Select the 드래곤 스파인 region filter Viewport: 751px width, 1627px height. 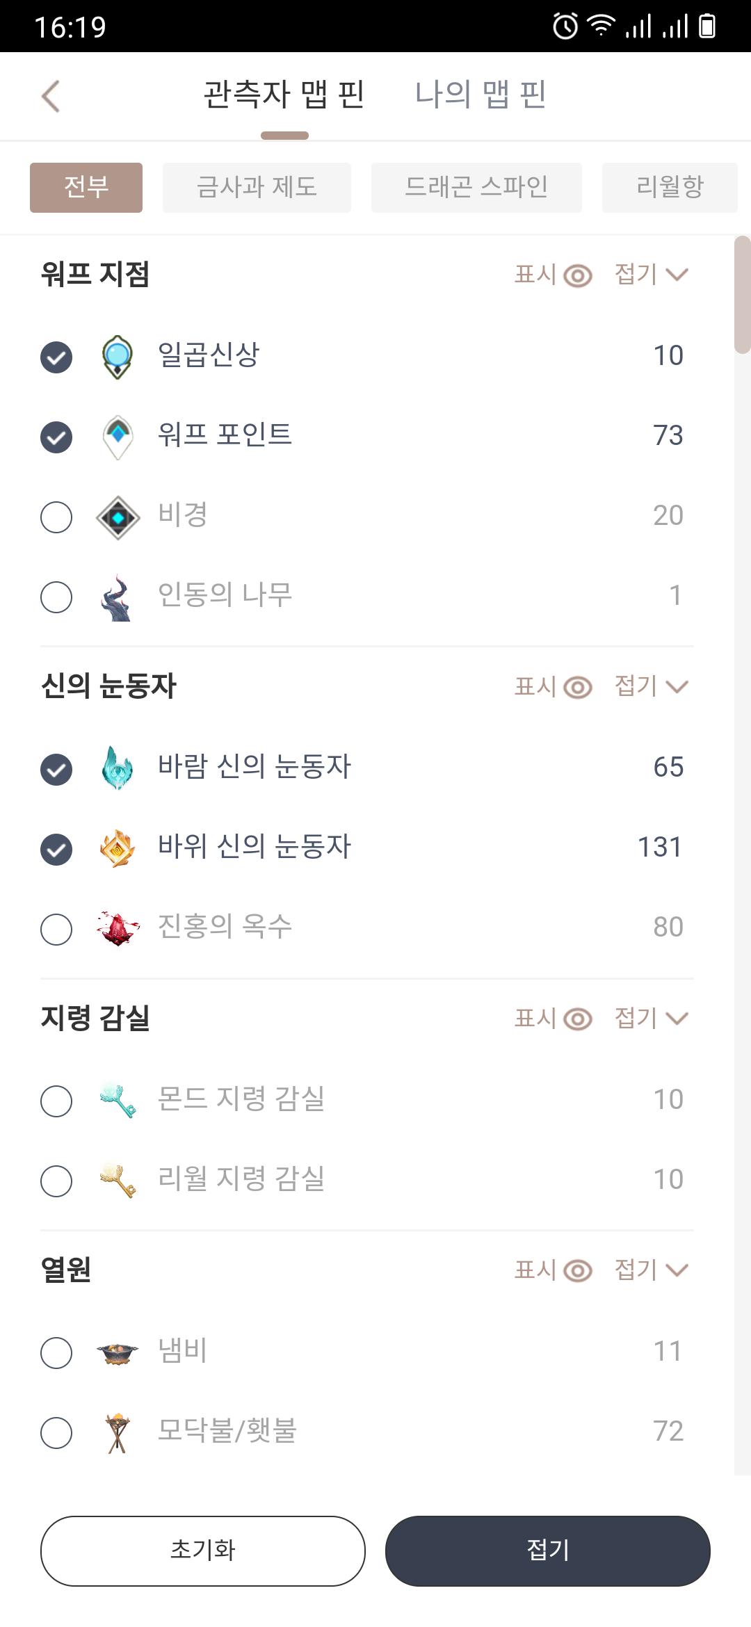tap(476, 187)
